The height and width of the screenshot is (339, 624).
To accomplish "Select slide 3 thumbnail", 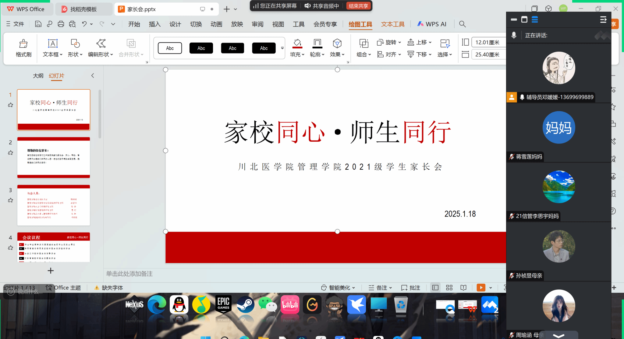I will [54, 205].
